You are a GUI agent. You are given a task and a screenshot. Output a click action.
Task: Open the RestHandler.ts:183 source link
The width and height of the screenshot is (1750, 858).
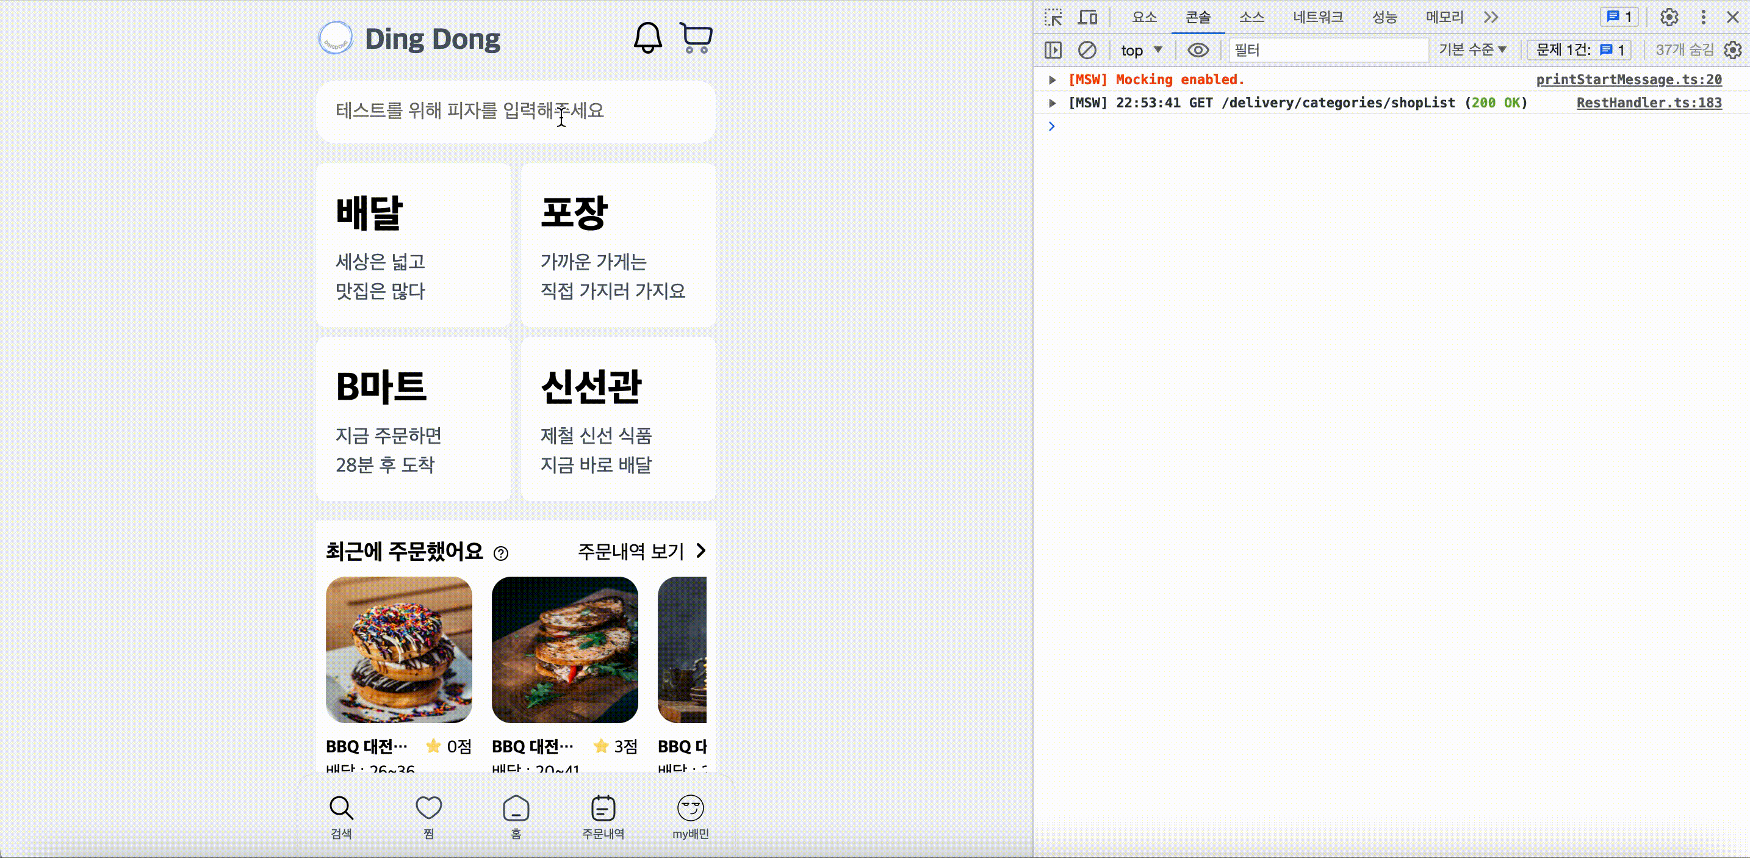tap(1649, 103)
